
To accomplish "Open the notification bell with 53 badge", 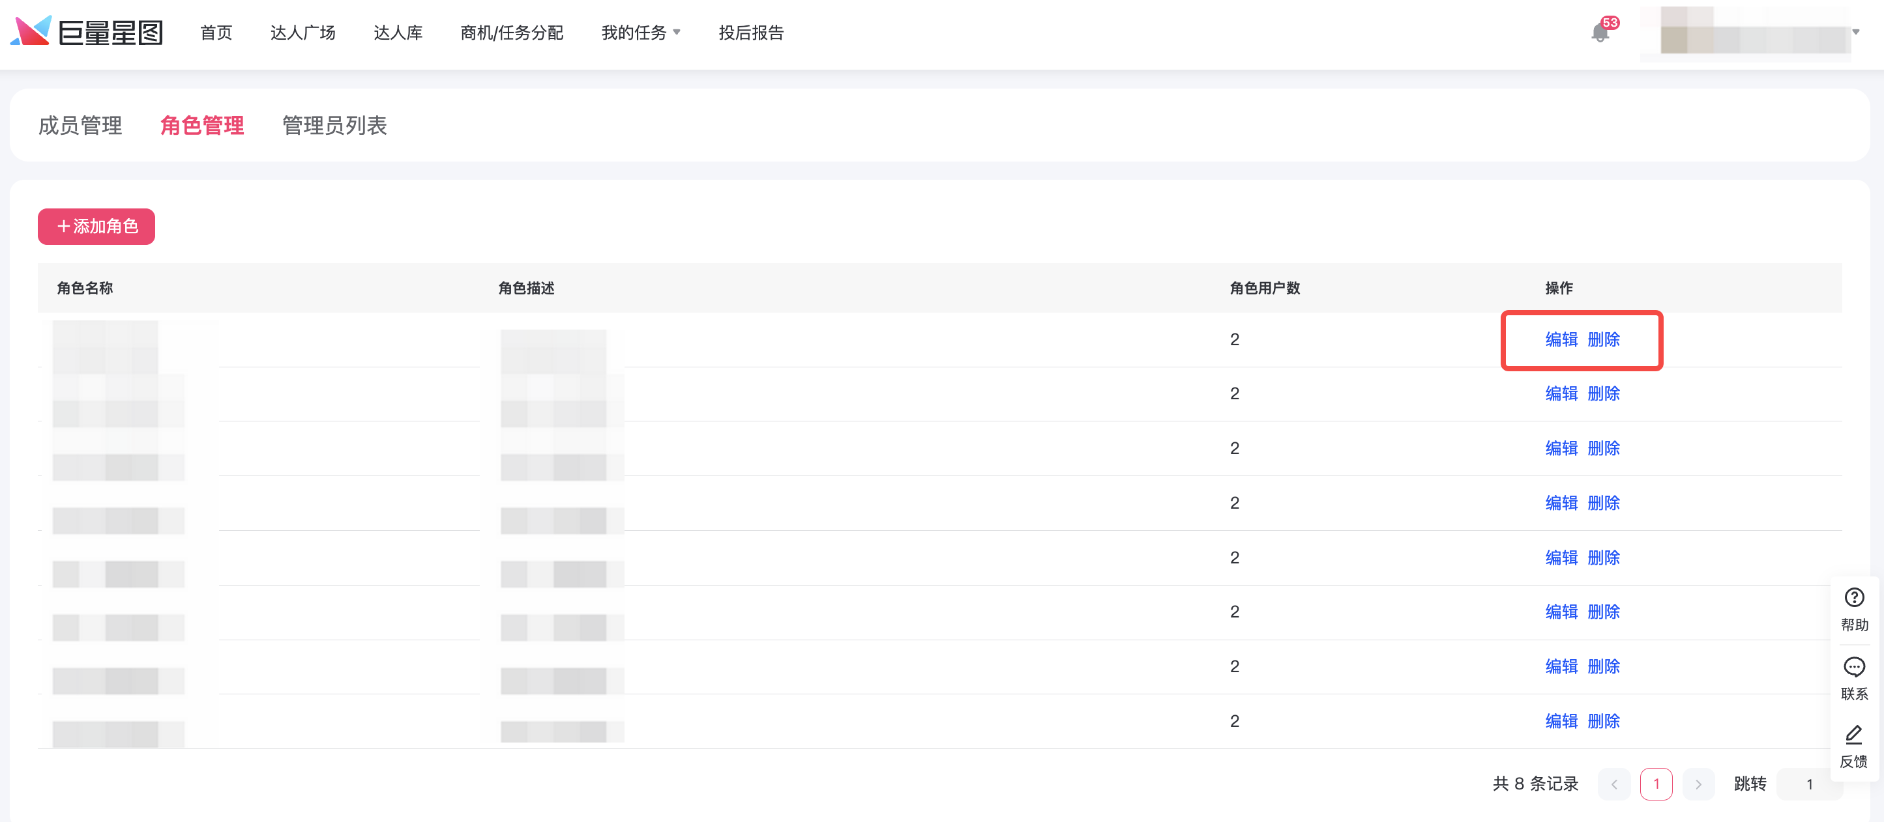I will click(1600, 32).
